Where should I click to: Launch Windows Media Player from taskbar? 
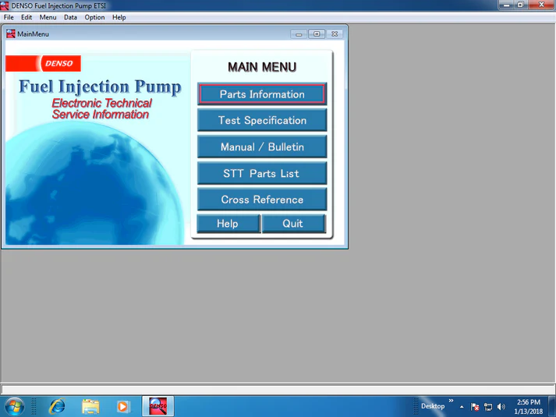tap(122, 406)
